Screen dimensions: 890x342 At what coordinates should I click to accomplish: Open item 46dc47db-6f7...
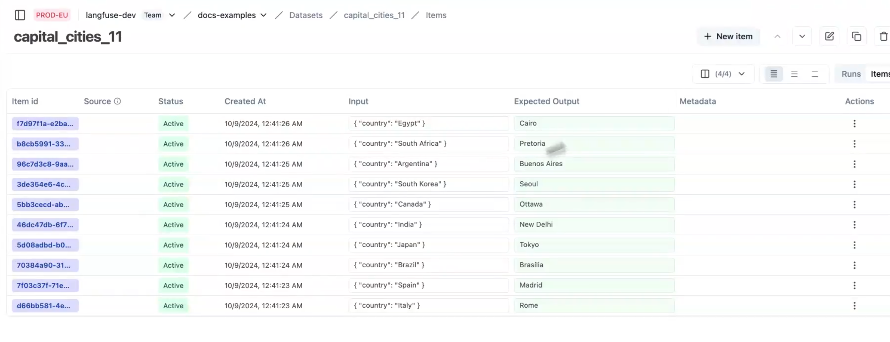click(45, 225)
